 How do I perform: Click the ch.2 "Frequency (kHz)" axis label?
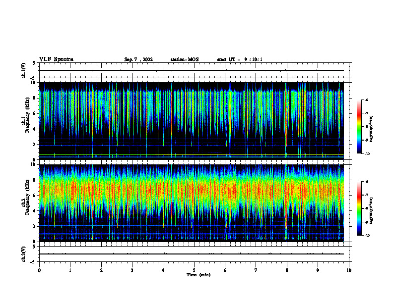point(27,197)
